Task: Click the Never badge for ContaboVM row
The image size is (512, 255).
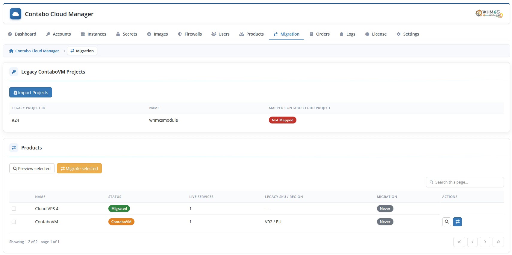Action: point(385,222)
